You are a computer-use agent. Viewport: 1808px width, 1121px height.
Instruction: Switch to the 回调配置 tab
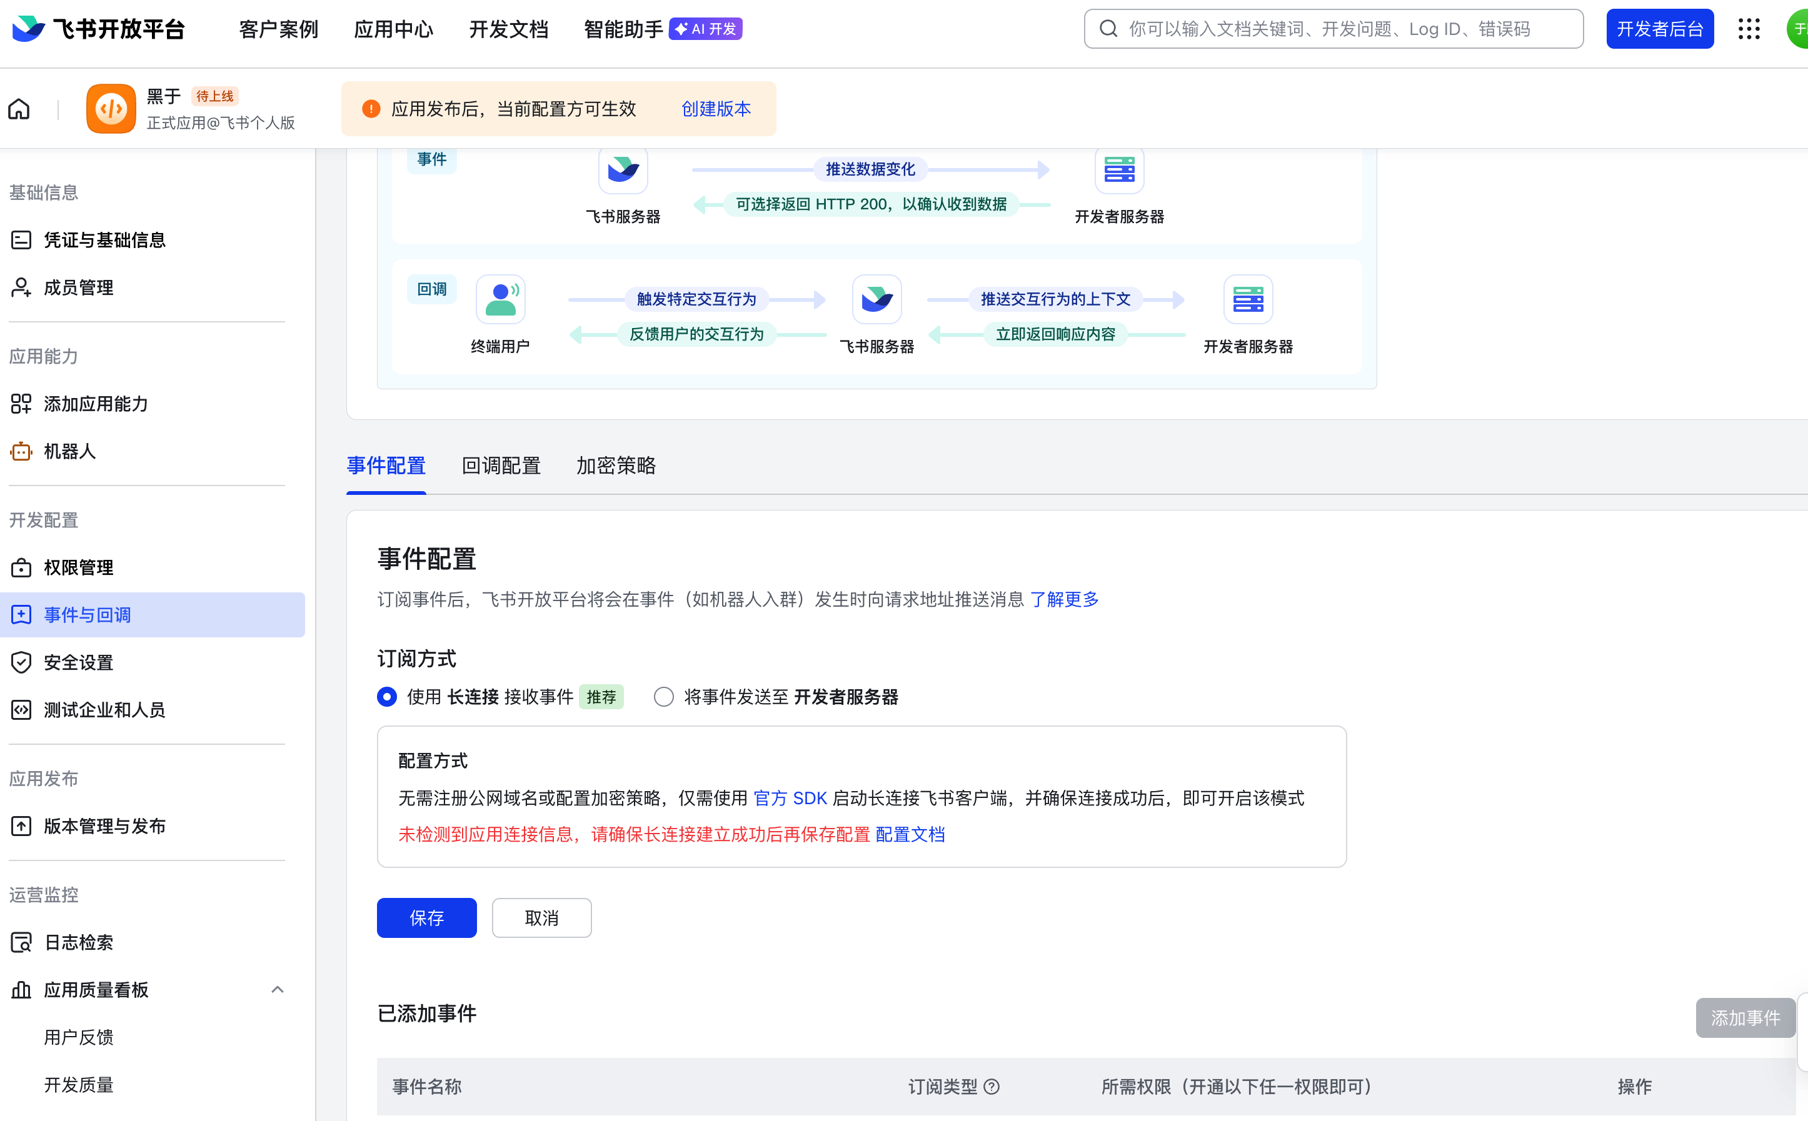pos(501,466)
